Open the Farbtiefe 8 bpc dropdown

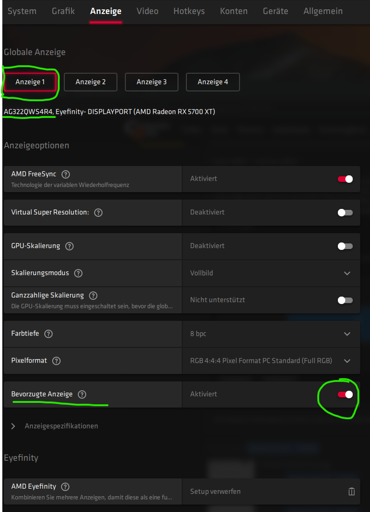tap(271, 334)
